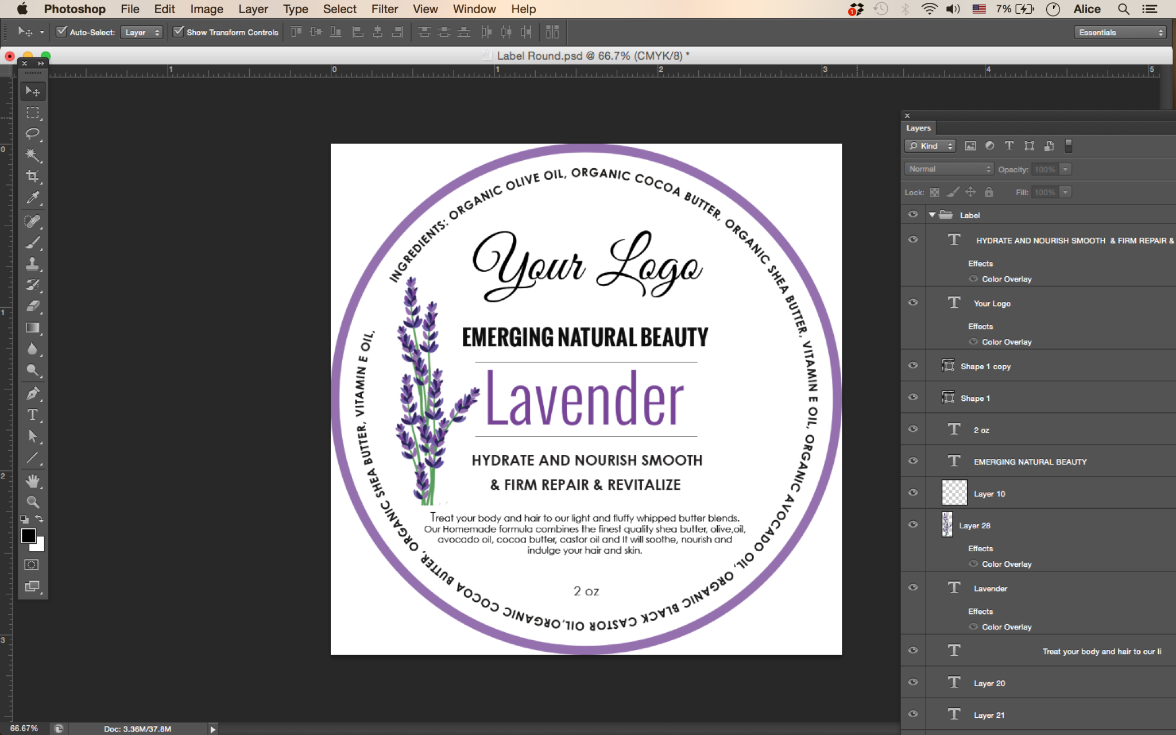Click the EMERGING NATURAL BEAUTY layer name
Image resolution: width=1176 pixels, height=735 pixels.
1030,461
